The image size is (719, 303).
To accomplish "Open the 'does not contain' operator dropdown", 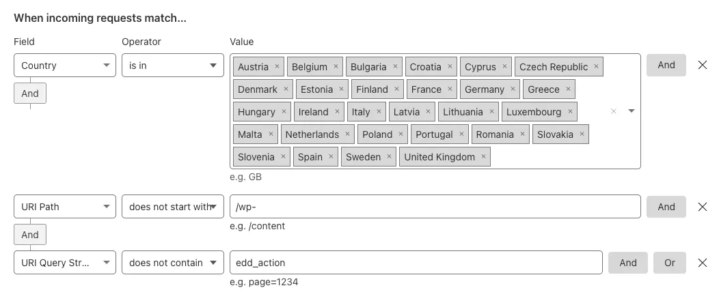I will (x=173, y=263).
